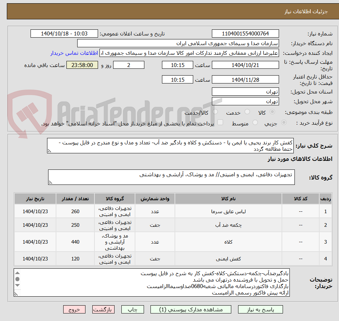The height and width of the screenshot is (321, 339).
Task: Click the delivery province field تهران
Action: pyautogui.click(x=245, y=92)
